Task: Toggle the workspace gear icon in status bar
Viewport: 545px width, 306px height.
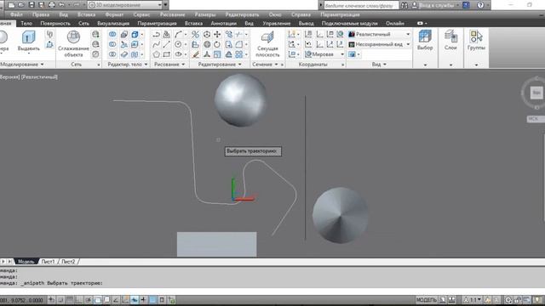Action: (508, 300)
